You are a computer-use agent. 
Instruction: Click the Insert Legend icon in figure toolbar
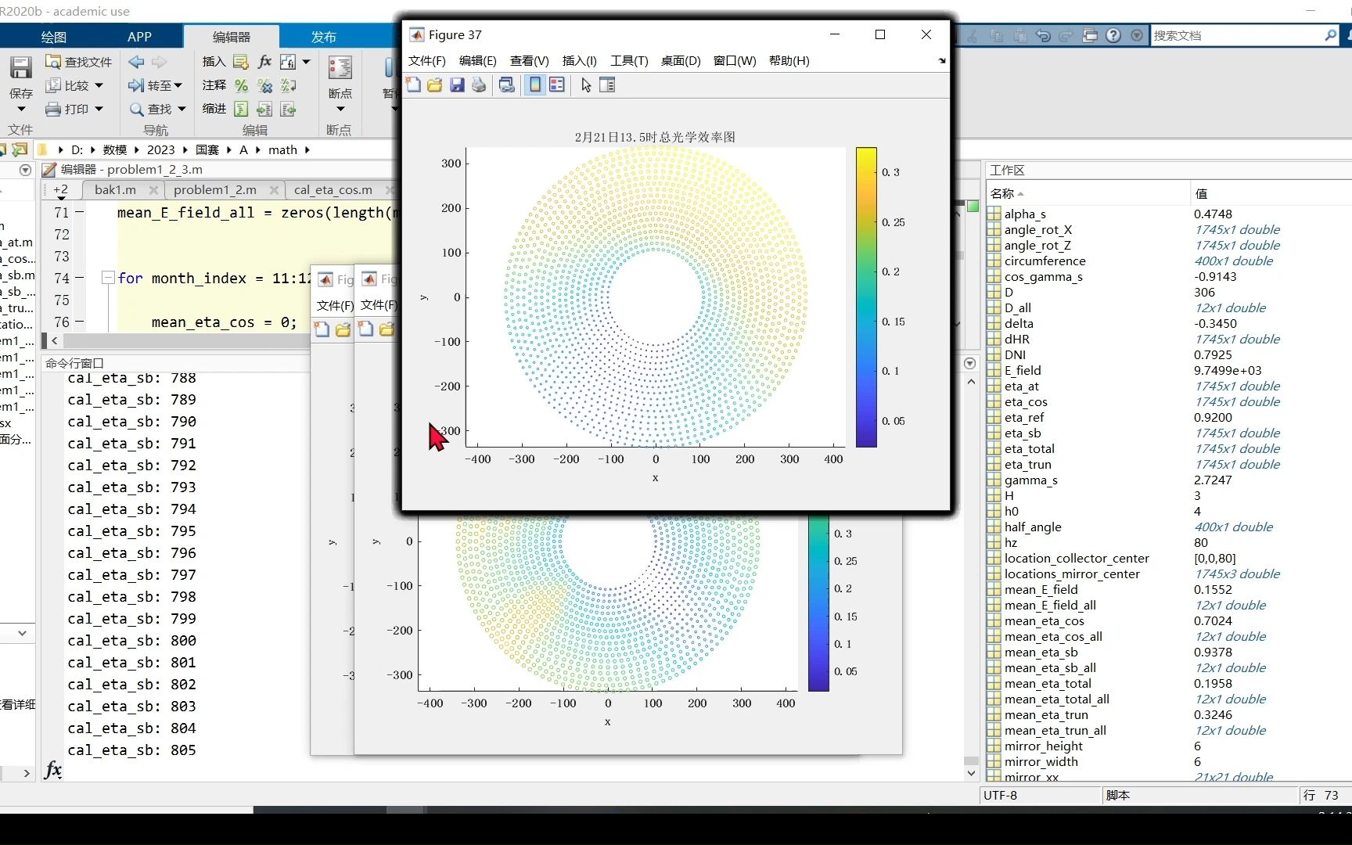[x=557, y=85]
